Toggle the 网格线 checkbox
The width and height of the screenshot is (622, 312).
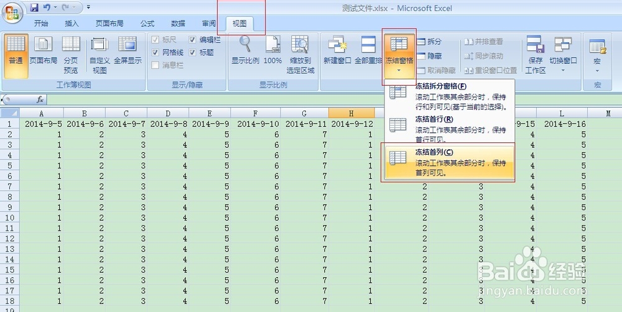click(168, 52)
